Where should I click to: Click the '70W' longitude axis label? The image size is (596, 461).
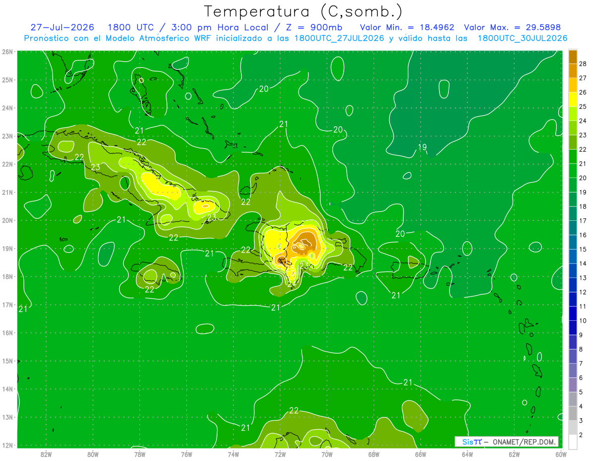tap(327, 454)
